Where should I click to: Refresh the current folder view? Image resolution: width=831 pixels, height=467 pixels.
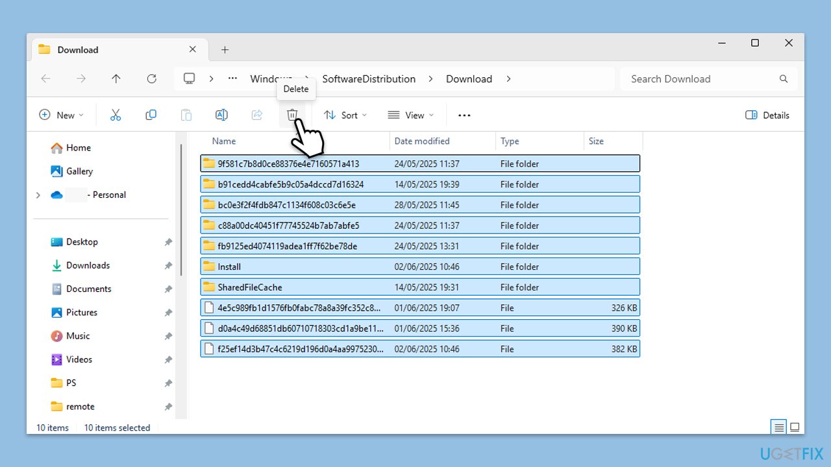(x=151, y=78)
